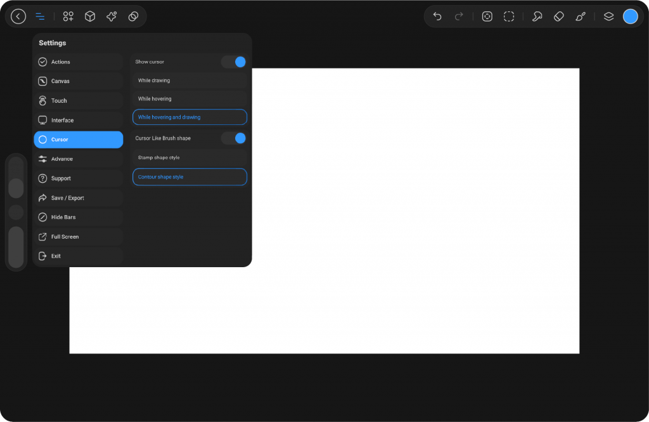
Task: Go to Advance settings
Action: click(79, 159)
